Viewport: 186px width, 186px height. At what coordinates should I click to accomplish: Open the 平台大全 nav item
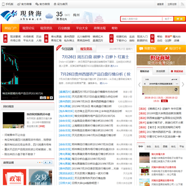[x=82, y=28]
